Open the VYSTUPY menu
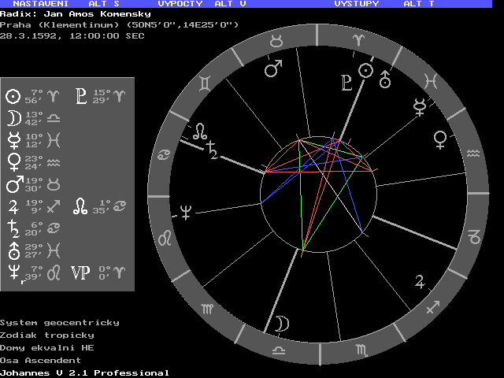 pos(356,4)
